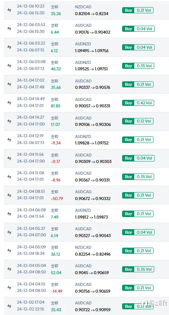Image resolution: width=169 pixels, height=315 pixels.
Task: Click Buy 0.42 Vol badge on AUDCAD trade
Action: click(138, 103)
